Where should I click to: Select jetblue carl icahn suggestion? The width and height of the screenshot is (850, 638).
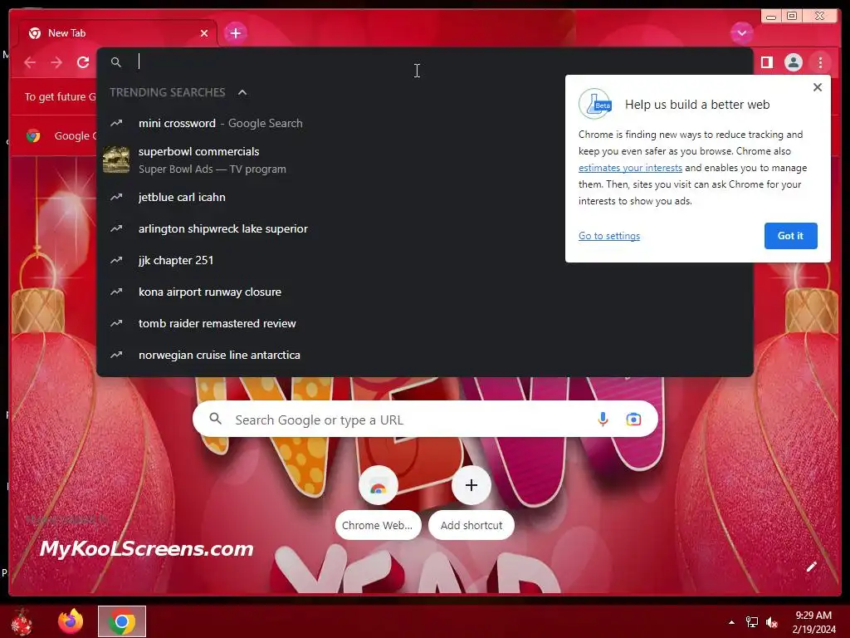424,198
